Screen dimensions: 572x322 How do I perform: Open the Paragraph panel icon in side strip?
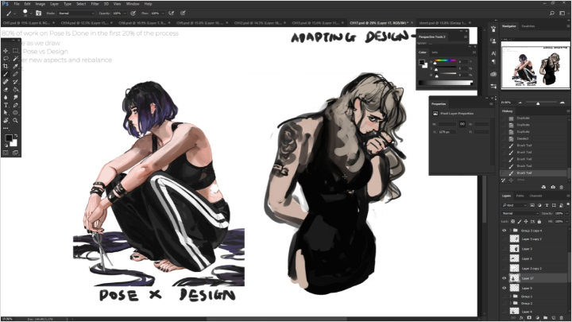click(493, 62)
